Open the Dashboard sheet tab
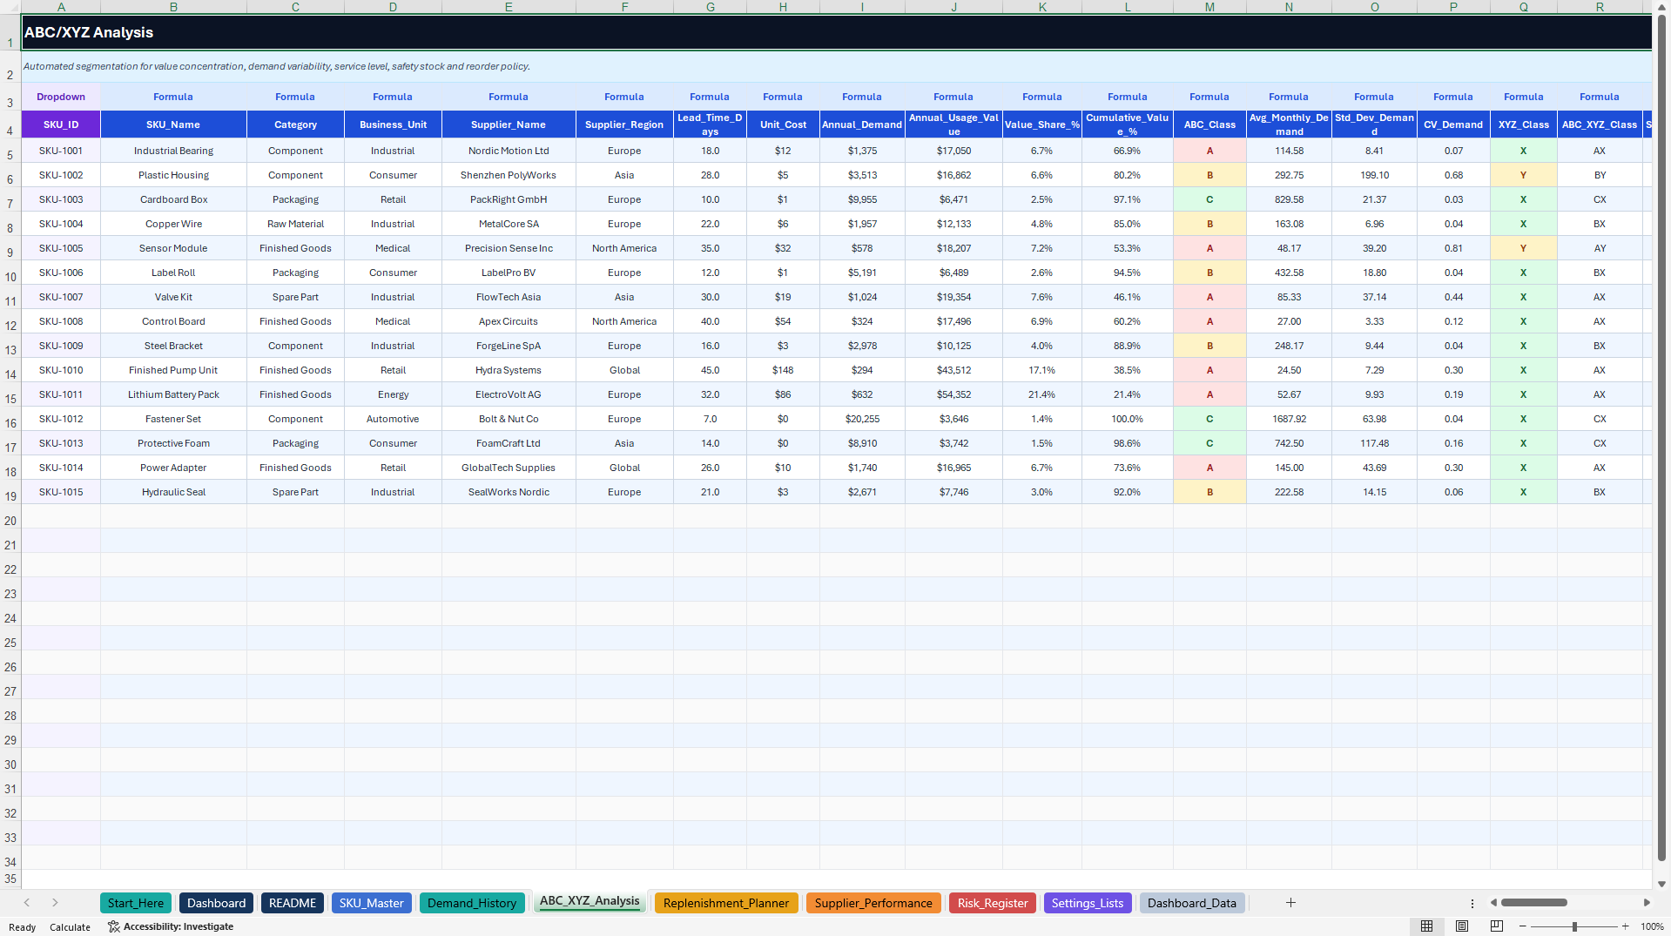 coord(216,903)
